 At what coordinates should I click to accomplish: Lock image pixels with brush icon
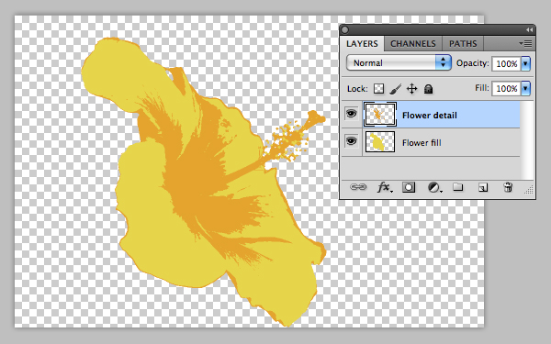395,89
